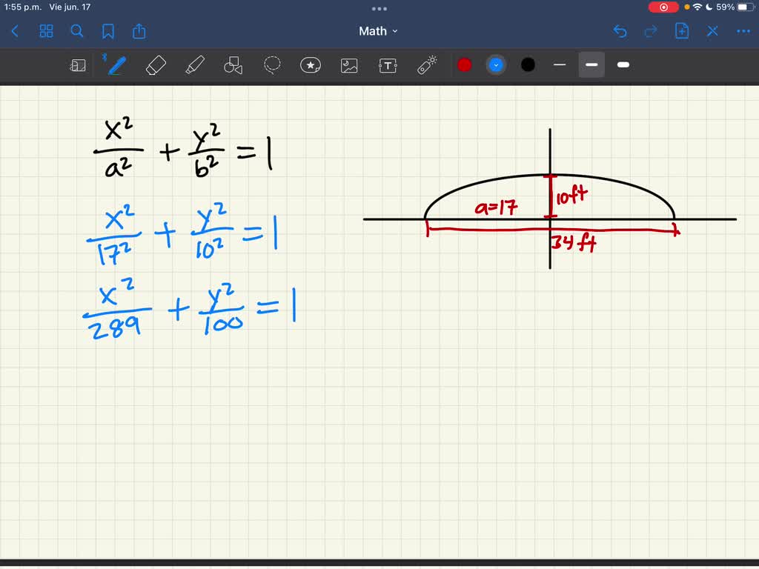Screen dimensions: 759x569
Task: Select the thickest stroke width
Action: [623, 65]
